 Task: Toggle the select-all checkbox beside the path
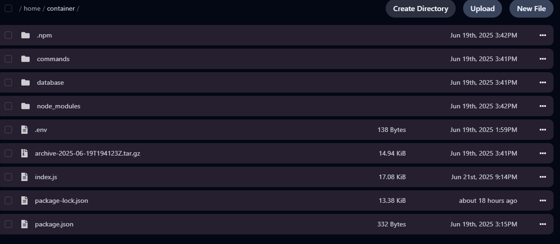[8, 8]
